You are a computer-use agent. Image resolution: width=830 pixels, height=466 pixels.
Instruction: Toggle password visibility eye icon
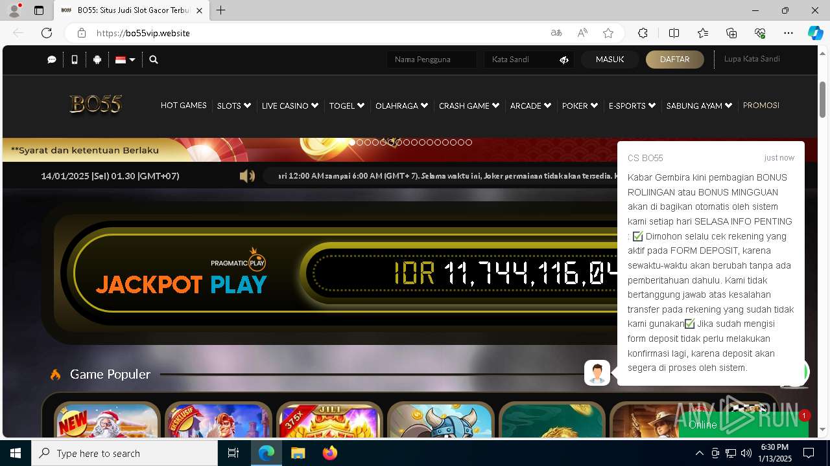pos(564,60)
